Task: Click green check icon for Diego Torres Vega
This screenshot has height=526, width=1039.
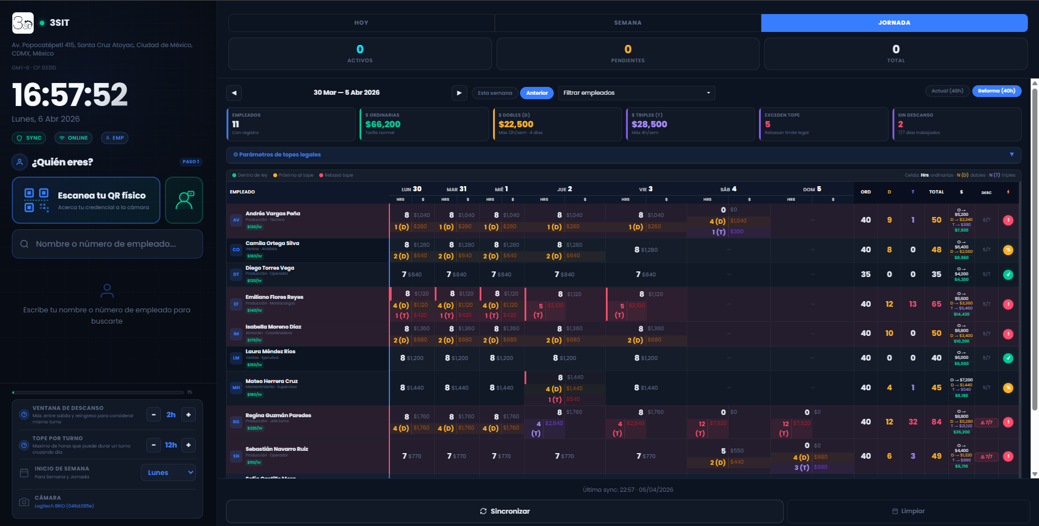Action: (x=1008, y=275)
